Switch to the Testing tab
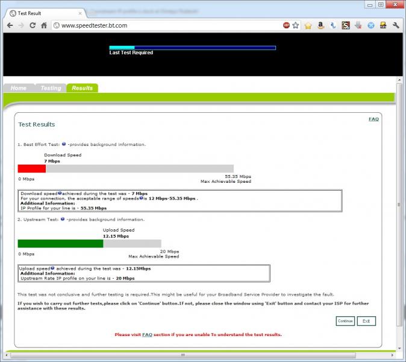This screenshot has height=362, width=406. pos(51,88)
